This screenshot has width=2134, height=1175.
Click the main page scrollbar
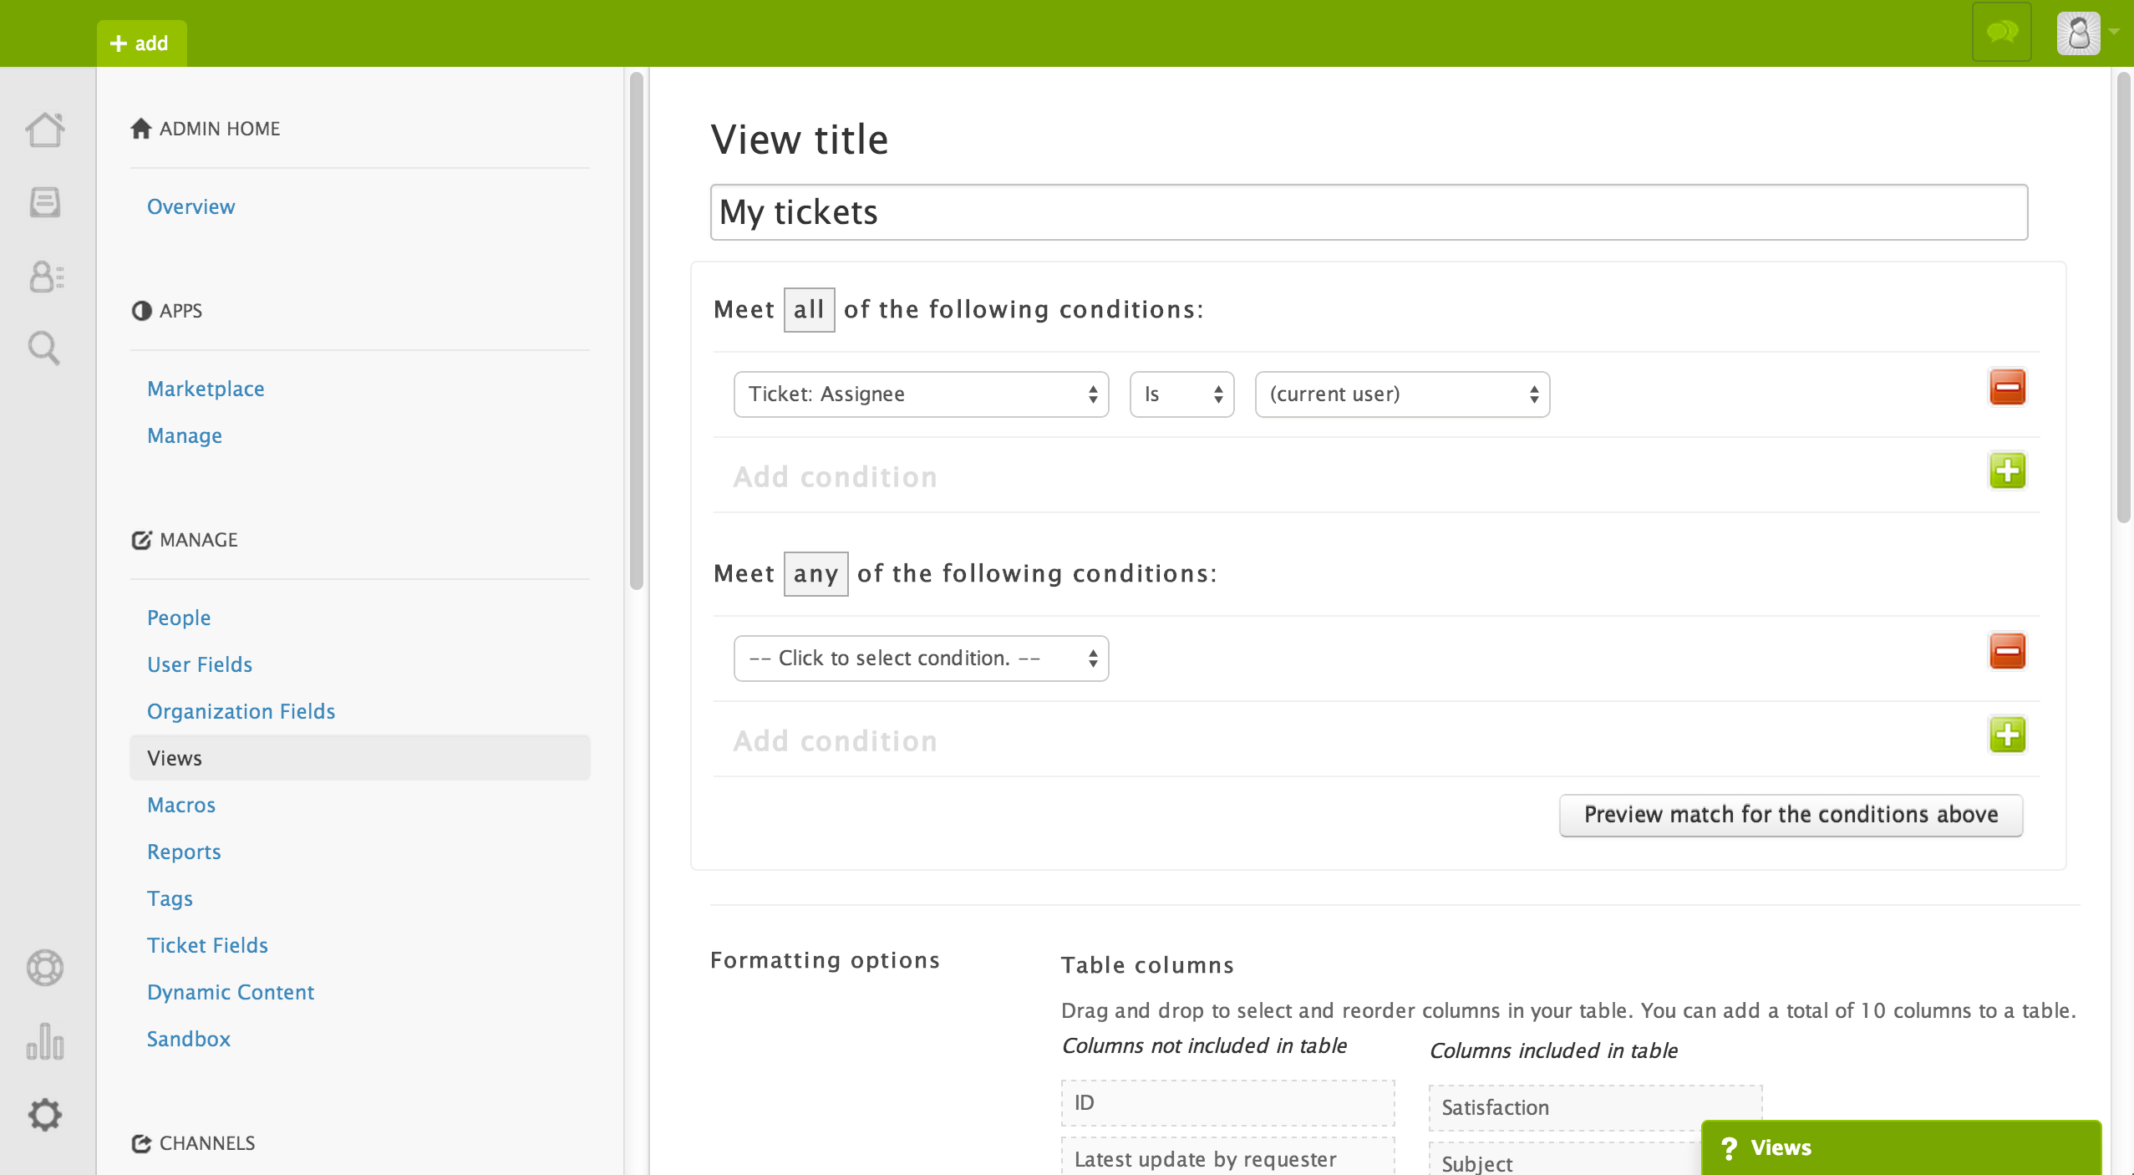tap(2124, 297)
